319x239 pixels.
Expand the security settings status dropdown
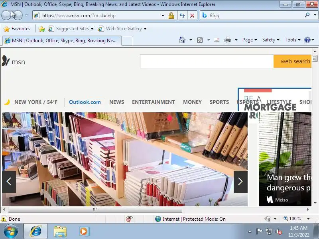pyautogui.click(x=275, y=219)
